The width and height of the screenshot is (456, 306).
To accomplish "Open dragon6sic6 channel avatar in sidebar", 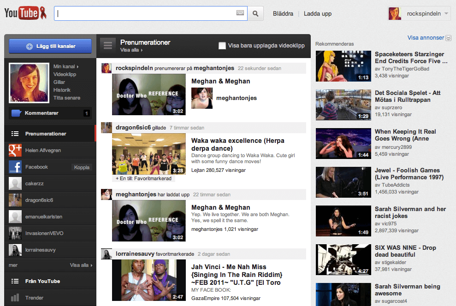I will [15, 200].
